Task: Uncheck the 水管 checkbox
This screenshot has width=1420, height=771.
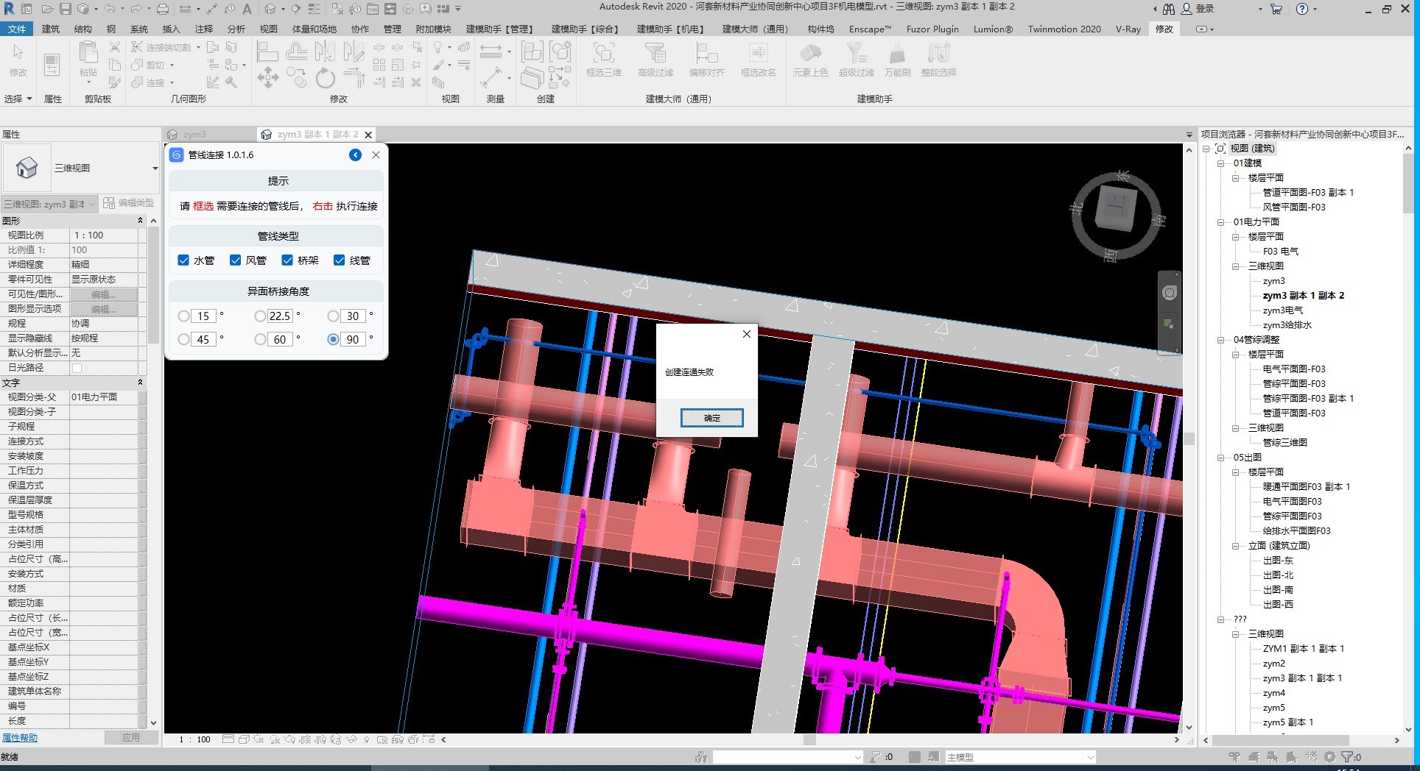Action: pos(183,260)
